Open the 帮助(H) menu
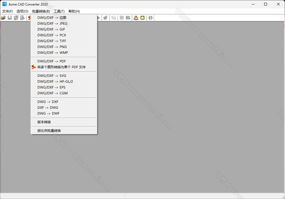 [x=74, y=11]
